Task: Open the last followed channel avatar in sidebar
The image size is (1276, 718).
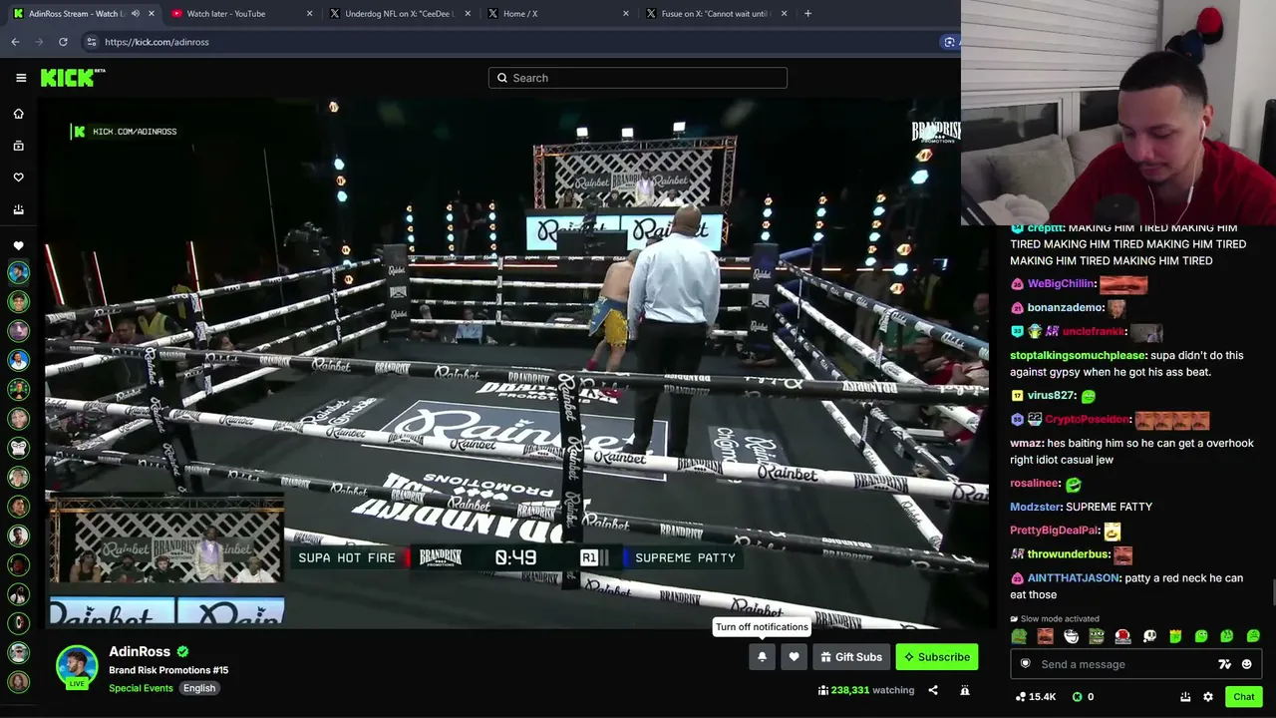Action: pyautogui.click(x=18, y=682)
